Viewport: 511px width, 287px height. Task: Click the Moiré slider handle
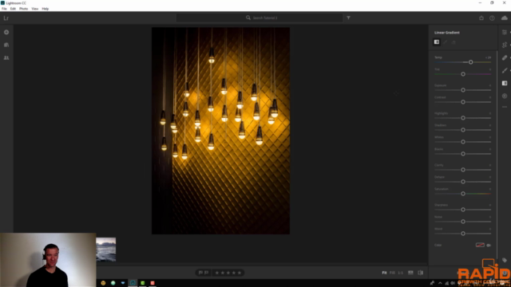tap(463, 234)
